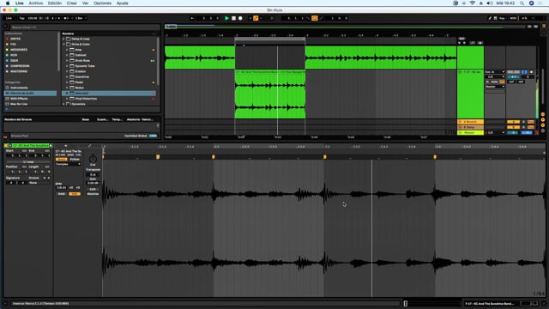Expand the Dynamic Tube device

67,66
